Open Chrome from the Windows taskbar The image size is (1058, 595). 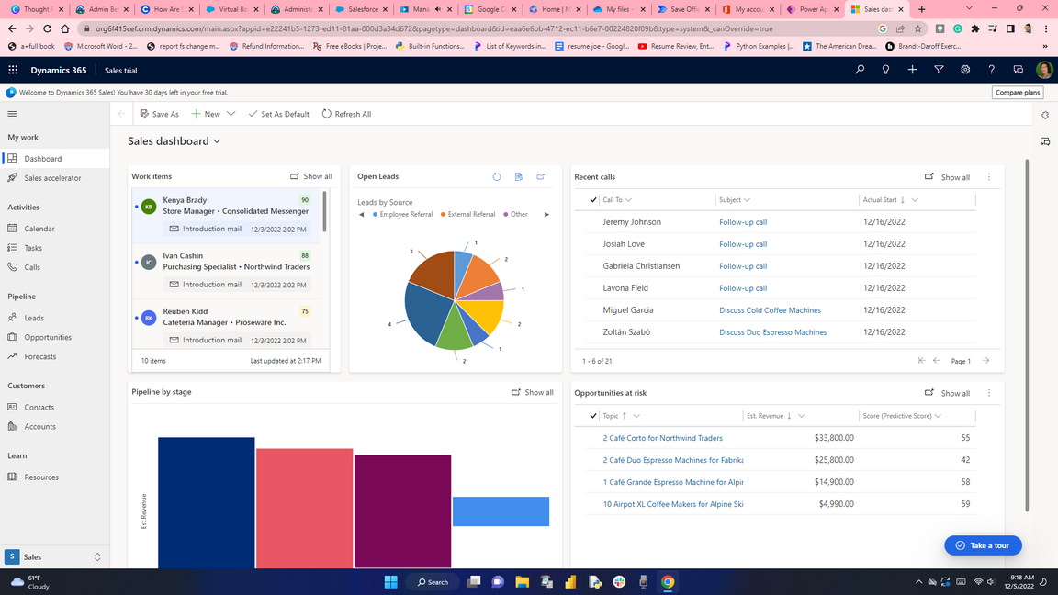tap(668, 581)
